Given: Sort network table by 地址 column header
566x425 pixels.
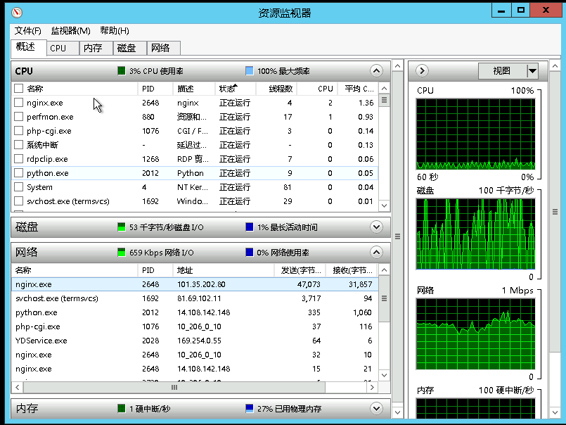Looking at the screenshot, I should 224,270.
